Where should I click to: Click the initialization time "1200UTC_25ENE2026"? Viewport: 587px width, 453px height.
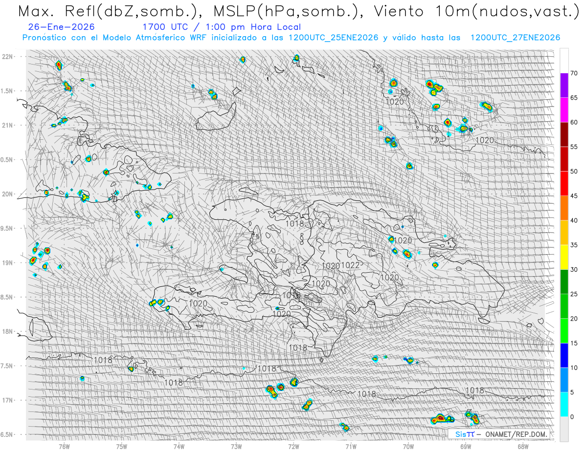click(334, 38)
